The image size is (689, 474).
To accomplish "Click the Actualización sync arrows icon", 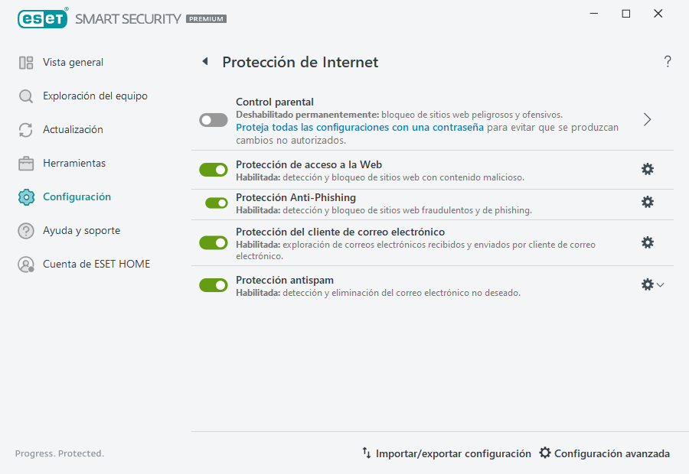I will point(25,129).
